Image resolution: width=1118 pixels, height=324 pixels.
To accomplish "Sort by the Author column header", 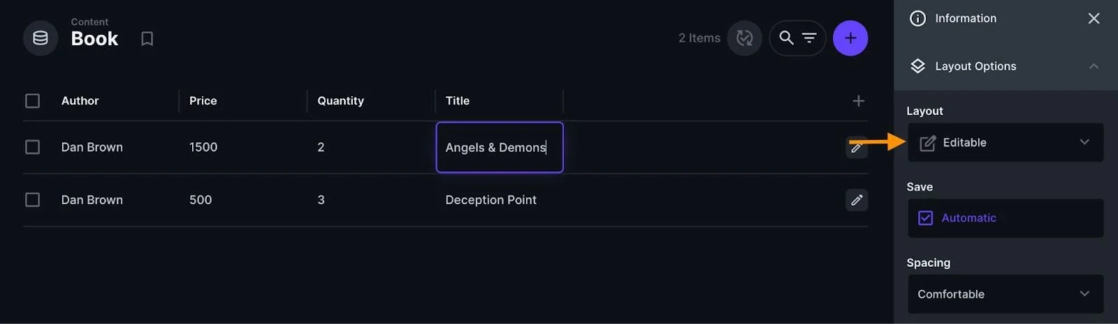I will click(x=80, y=101).
